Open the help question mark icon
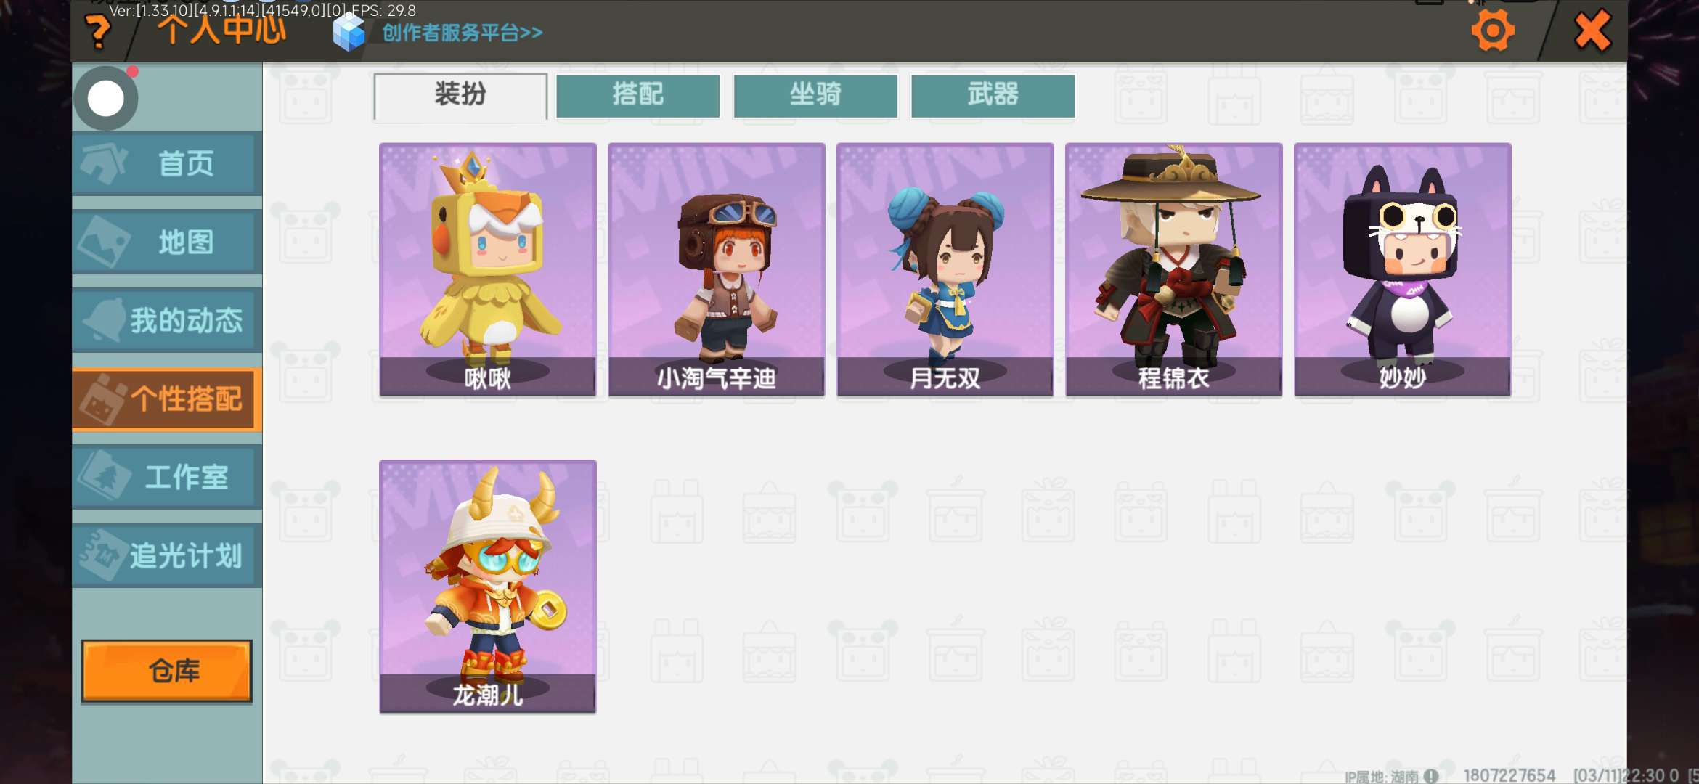The image size is (1699, 784). pos(98,32)
